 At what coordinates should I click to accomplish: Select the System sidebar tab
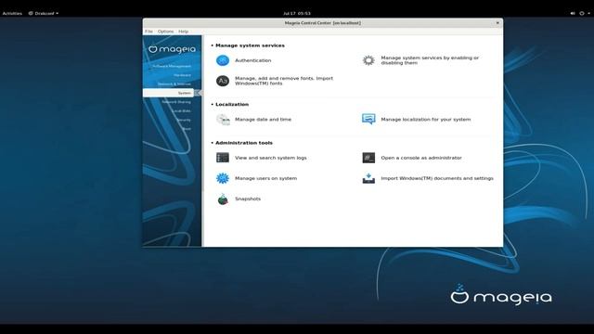tap(169, 93)
